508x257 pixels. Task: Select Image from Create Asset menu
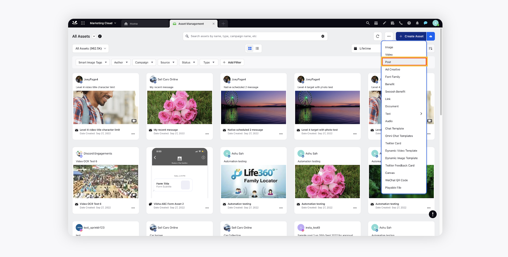(404, 47)
